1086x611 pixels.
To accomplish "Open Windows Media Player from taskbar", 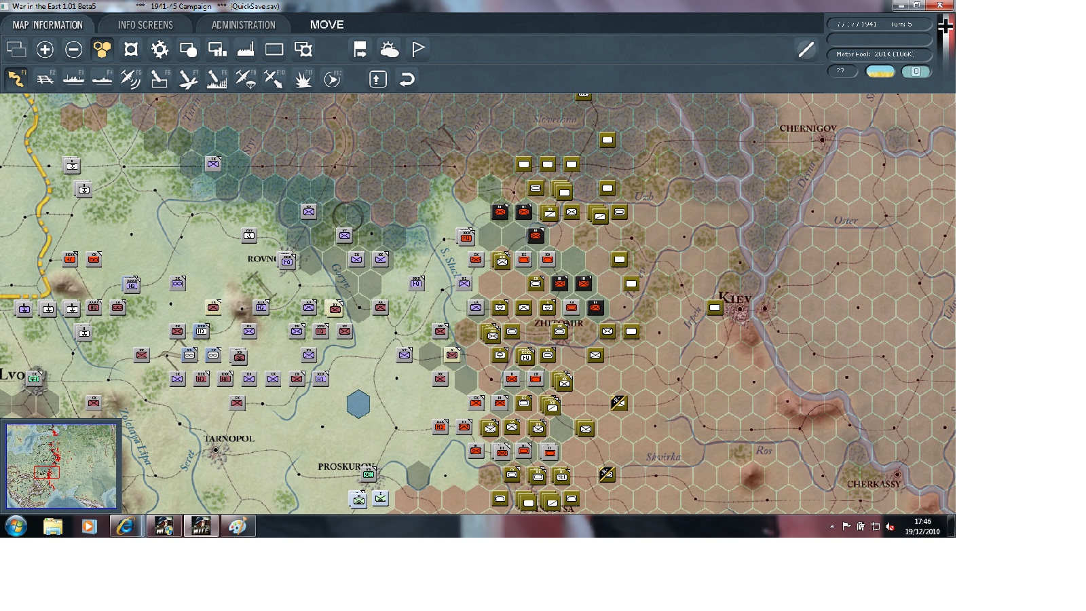I will tap(89, 526).
